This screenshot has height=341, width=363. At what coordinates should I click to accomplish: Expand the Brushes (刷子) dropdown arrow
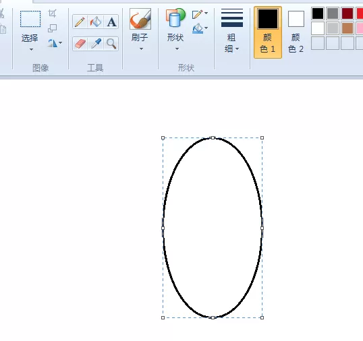click(x=141, y=49)
